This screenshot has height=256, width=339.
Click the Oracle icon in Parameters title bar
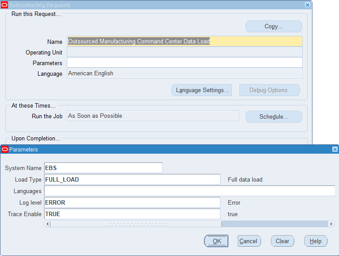pyautogui.click(x=5, y=149)
